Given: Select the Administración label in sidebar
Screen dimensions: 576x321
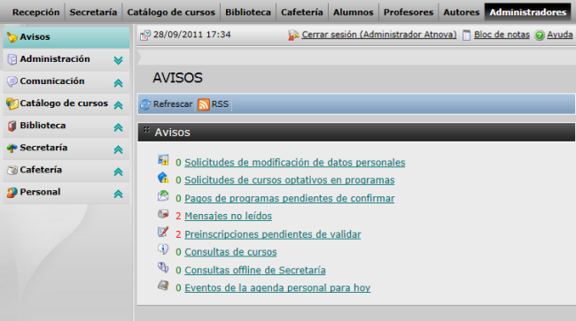Looking at the screenshot, I should coord(55,59).
